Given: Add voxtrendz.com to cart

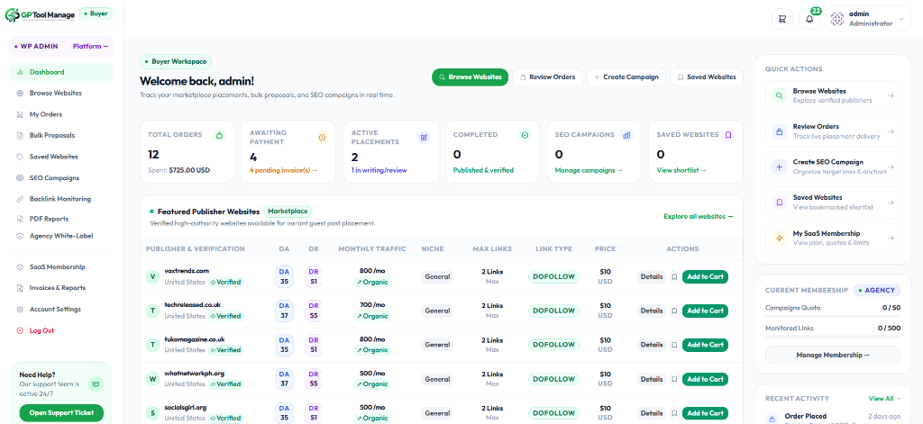Looking at the screenshot, I should coord(705,277).
